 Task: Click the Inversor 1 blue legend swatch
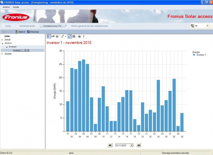click(194, 55)
